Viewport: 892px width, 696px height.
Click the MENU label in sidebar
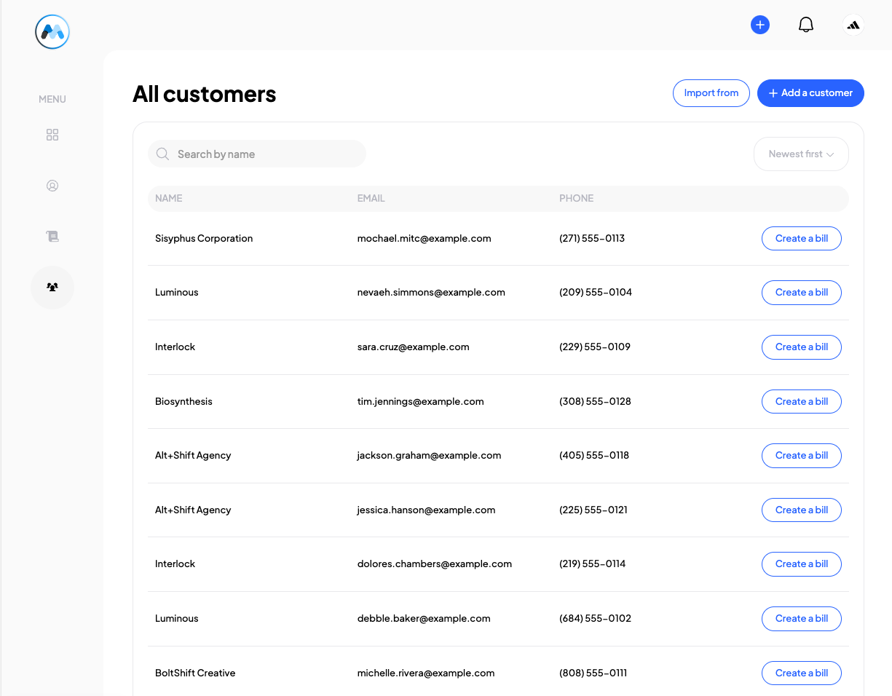pyautogui.click(x=52, y=99)
